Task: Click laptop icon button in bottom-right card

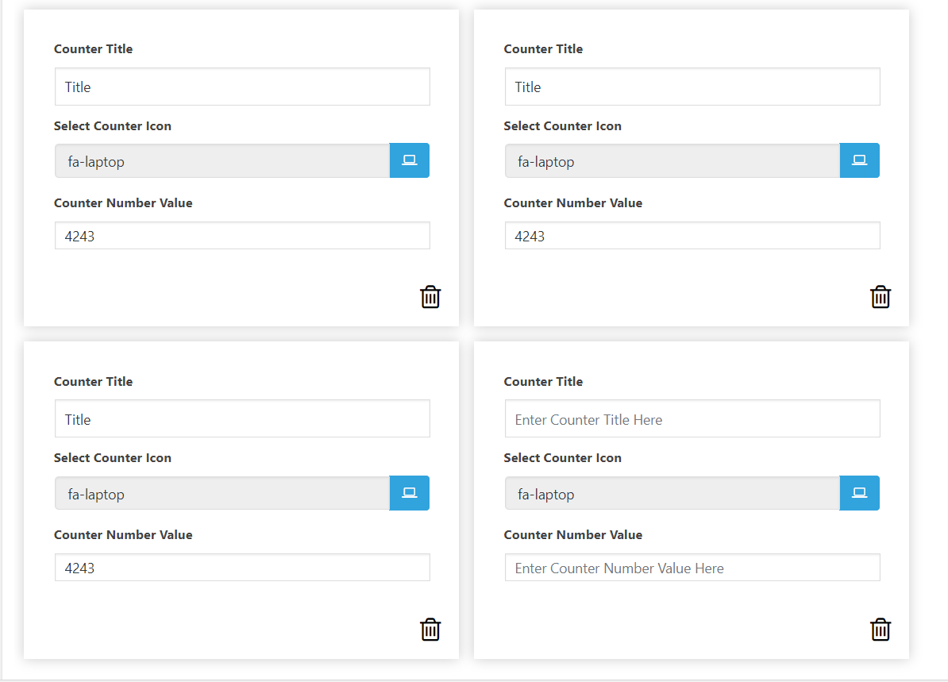Action: pos(860,493)
